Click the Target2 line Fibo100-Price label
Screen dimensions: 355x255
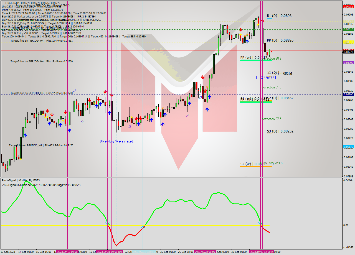pyautogui.click(x=42, y=40)
